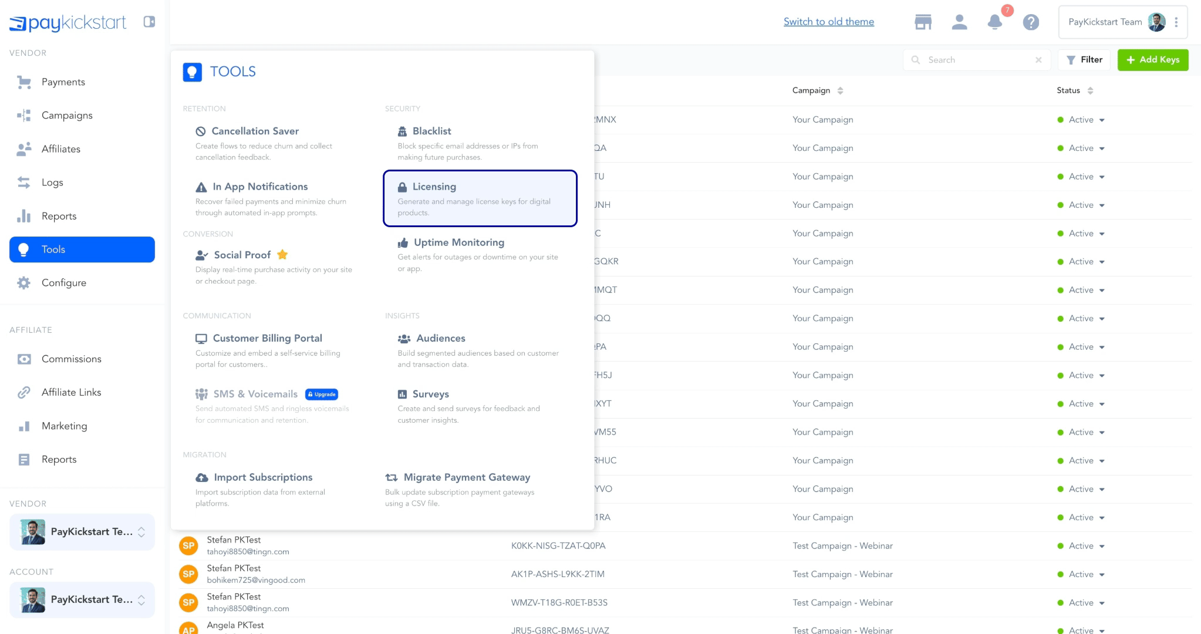Open the storefront icon in header

(923, 22)
